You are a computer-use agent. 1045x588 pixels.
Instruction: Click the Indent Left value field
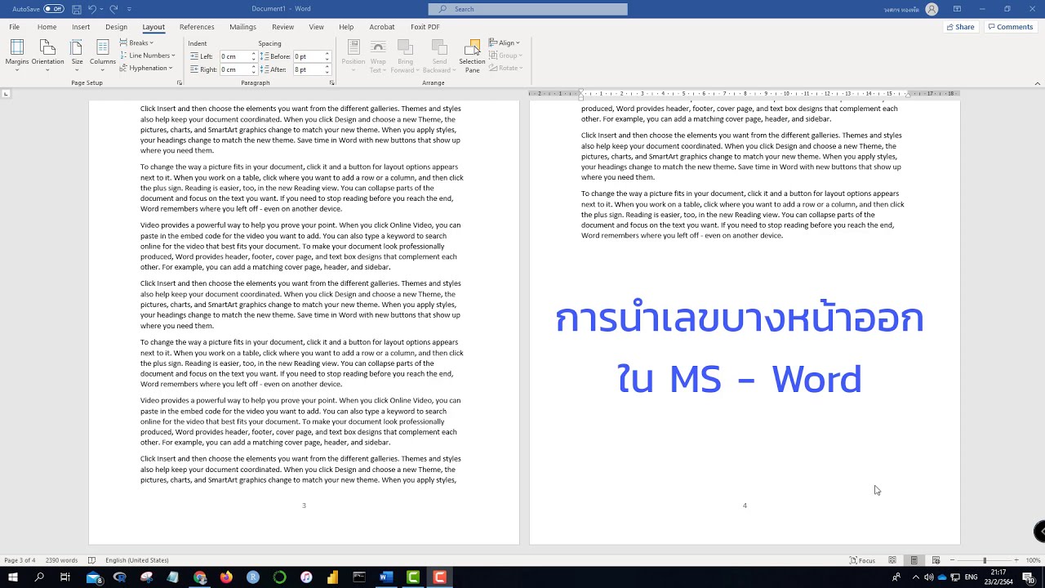pos(233,56)
